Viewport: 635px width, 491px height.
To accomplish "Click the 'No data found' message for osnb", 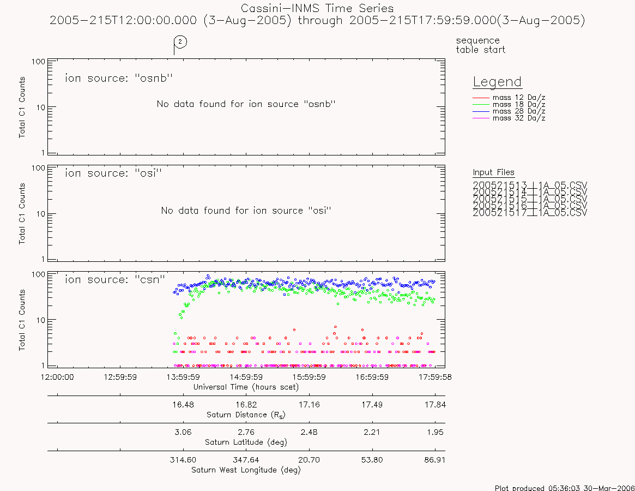I will [x=246, y=104].
